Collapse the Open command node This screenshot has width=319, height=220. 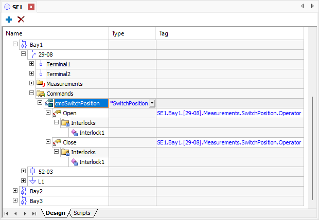point(48,112)
